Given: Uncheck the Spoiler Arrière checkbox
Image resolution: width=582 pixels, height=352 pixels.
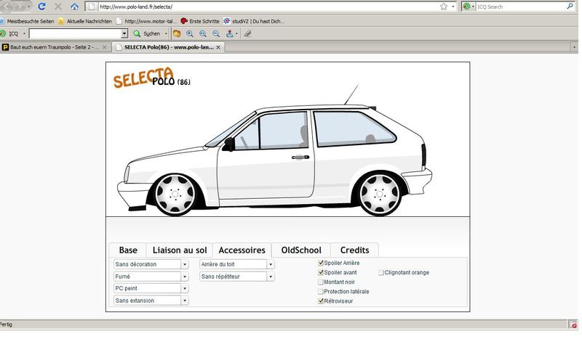Looking at the screenshot, I should [x=321, y=263].
